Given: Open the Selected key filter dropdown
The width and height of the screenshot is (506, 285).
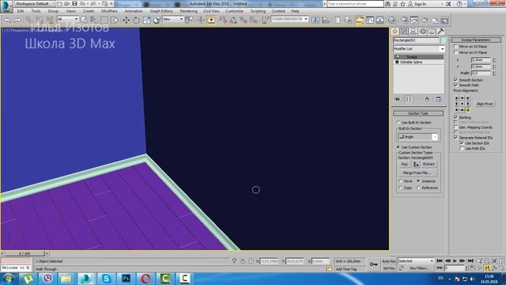Looking at the screenshot, I should pos(416,260).
